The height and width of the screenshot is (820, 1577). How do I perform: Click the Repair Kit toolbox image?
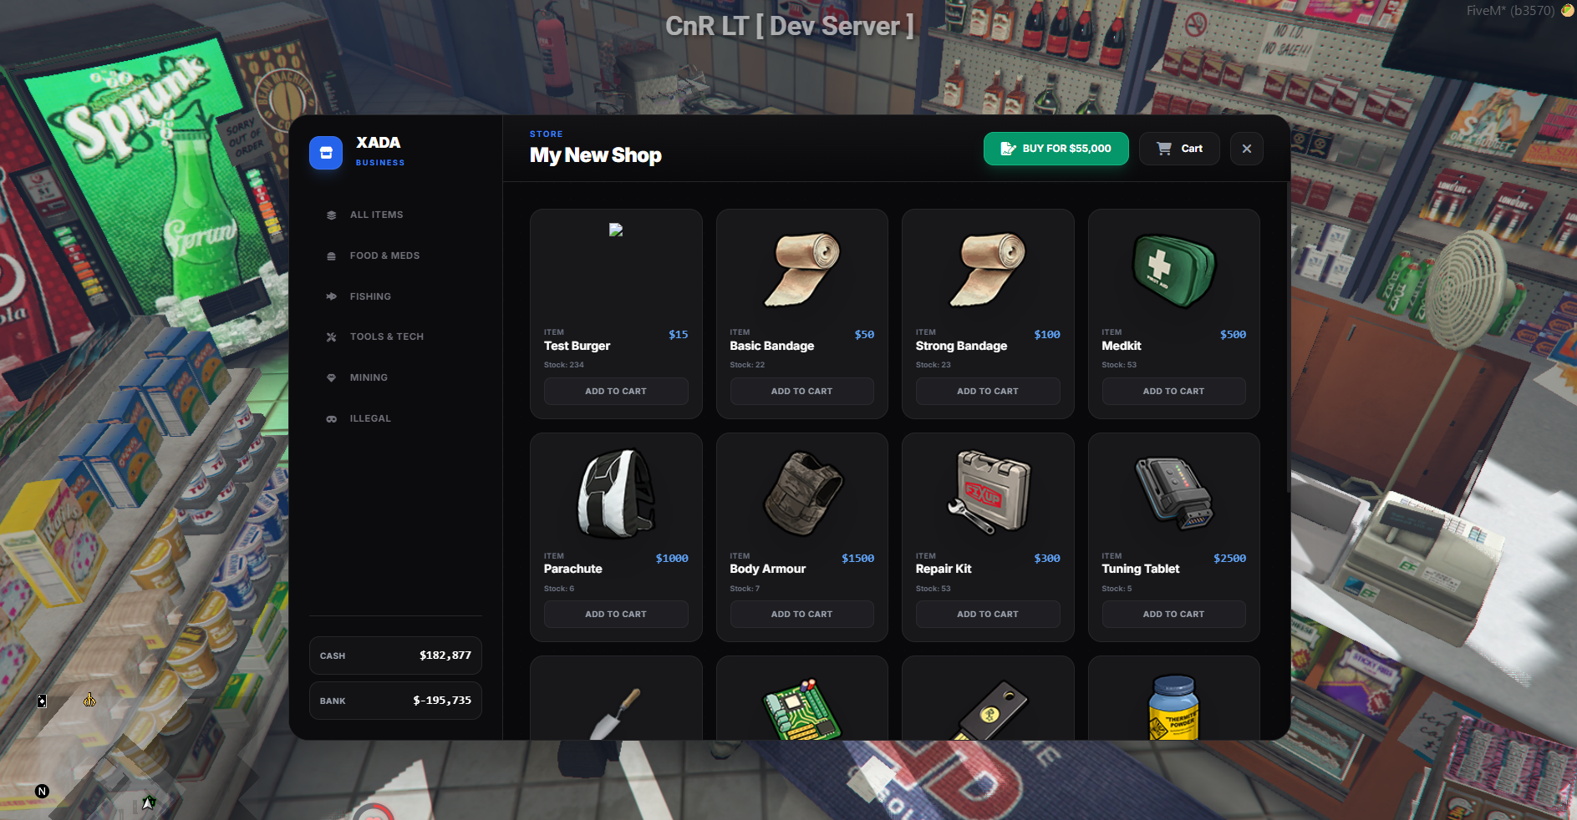[989, 492]
